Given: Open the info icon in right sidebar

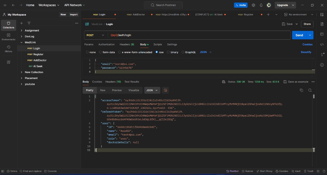Looking at the screenshot, I should click(322, 65).
